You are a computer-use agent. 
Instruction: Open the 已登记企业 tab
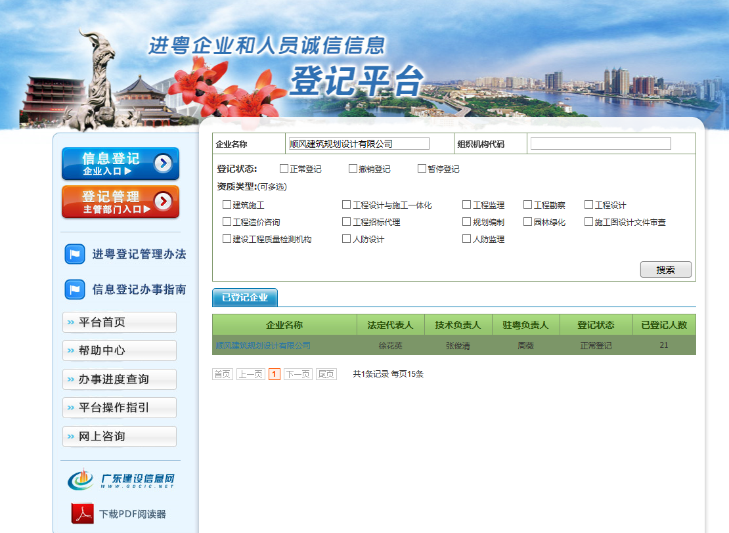pyautogui.click(x=244, y=297)
